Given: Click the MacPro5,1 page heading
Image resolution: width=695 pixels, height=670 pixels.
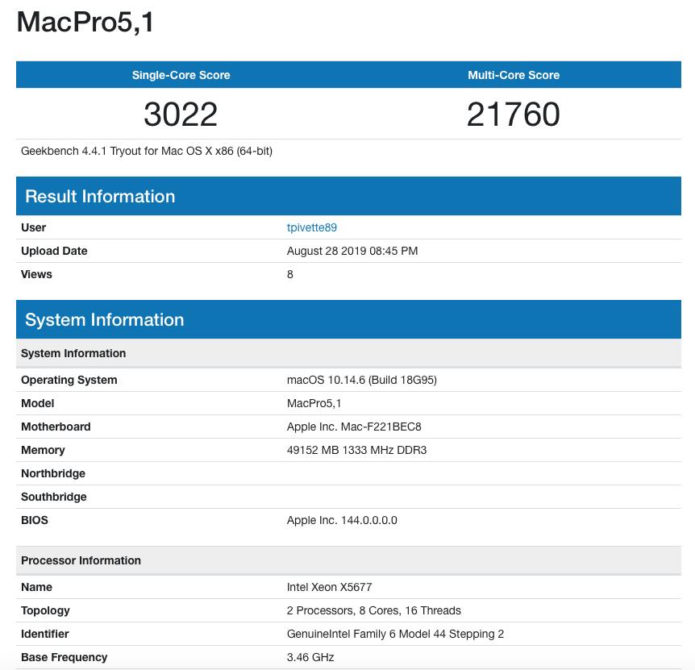Looking at the screenshot, I should pos(85,22).
